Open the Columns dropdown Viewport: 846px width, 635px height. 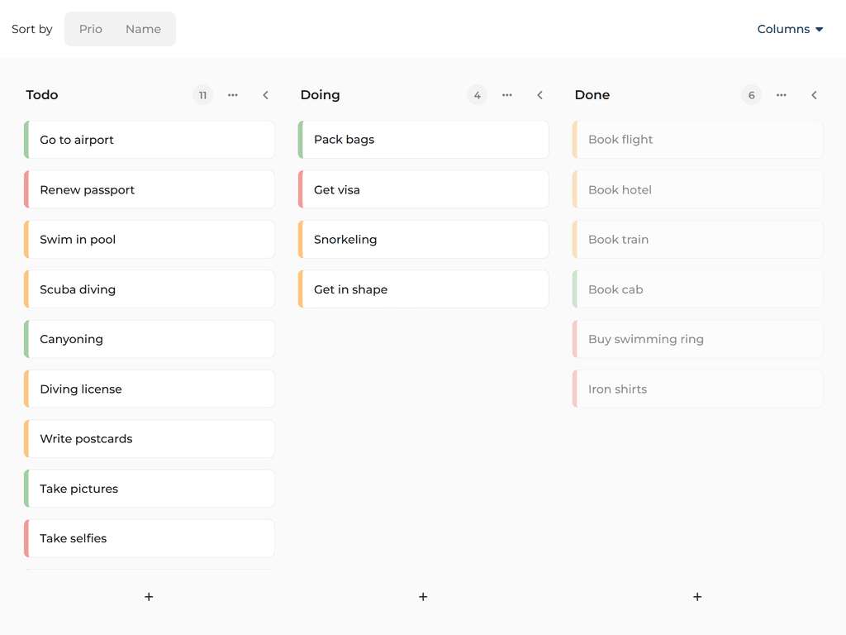[790, 29]
